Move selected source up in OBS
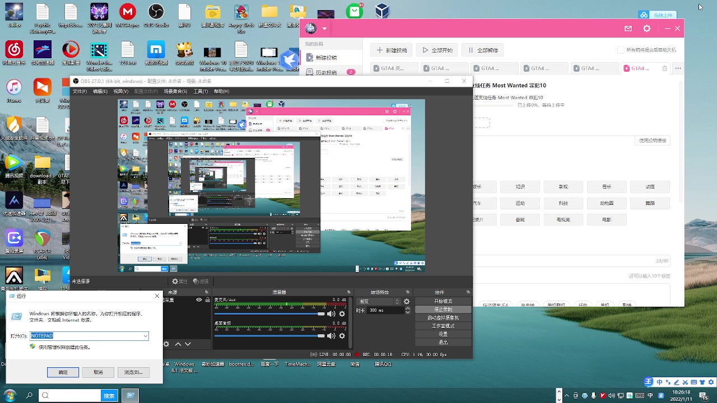This screenshot has width=717, height=403. tap(178, 344)
